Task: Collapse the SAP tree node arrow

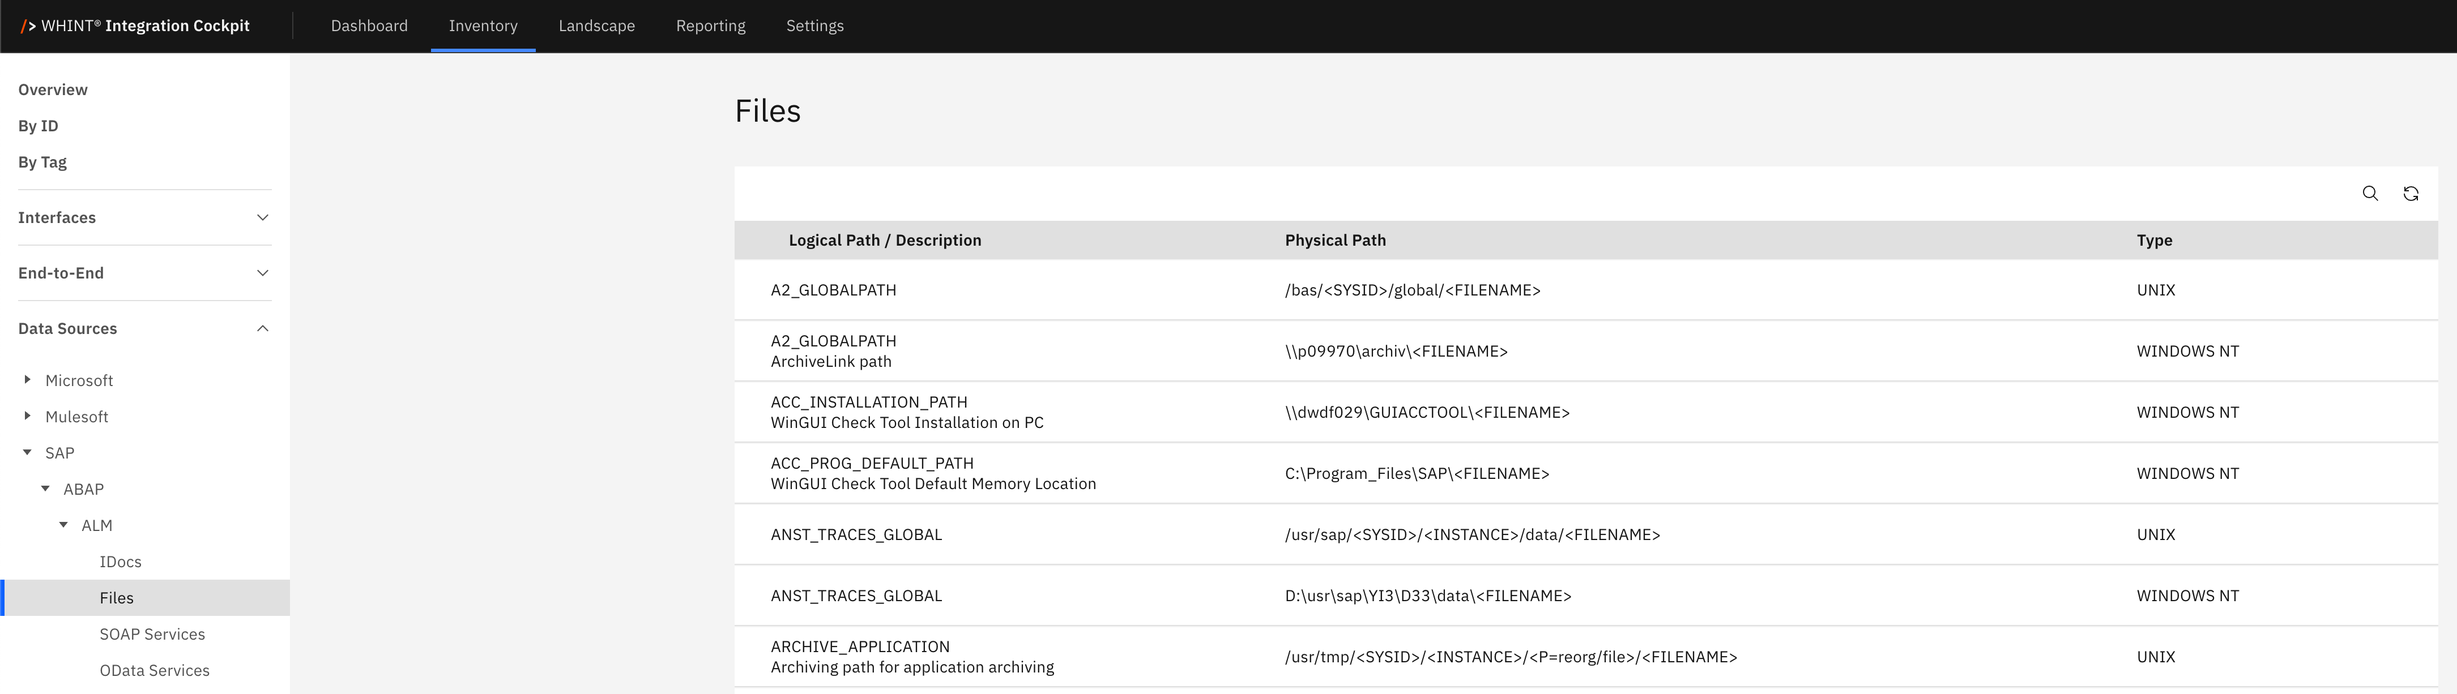Action: click(28, 452)
